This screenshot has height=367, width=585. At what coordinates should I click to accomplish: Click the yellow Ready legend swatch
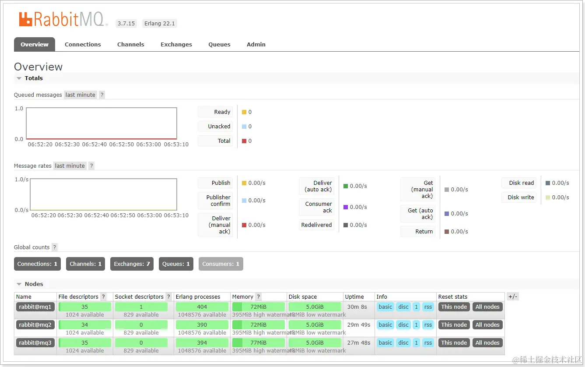coord(244,112)
